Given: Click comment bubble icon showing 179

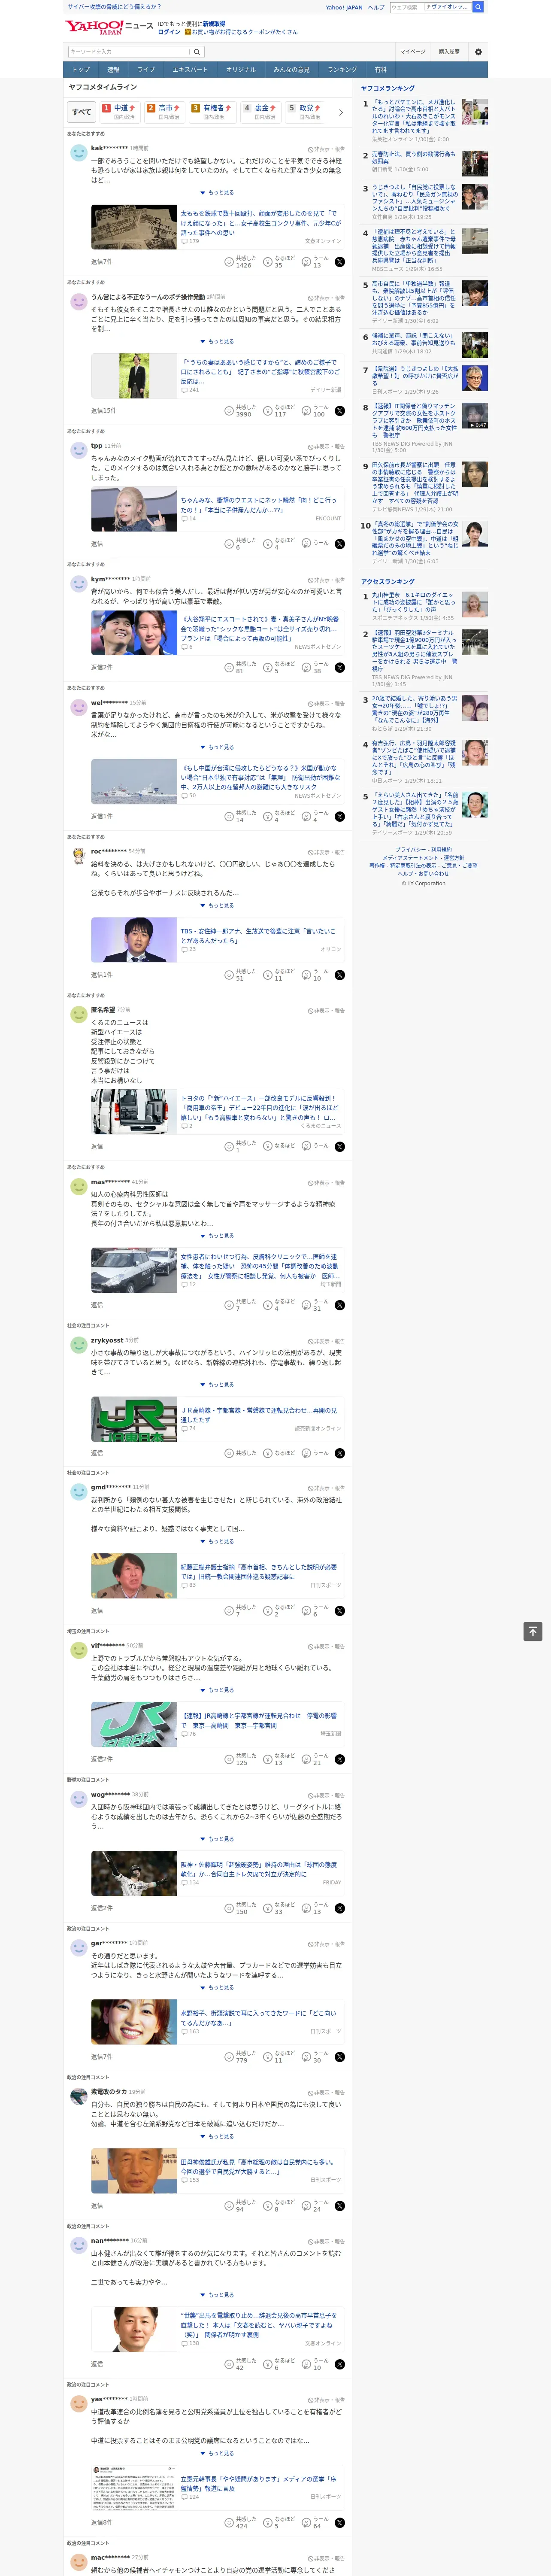Looking at the screenshot, I should tap(184, 241).
